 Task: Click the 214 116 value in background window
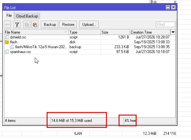pyautogui.click(x=170, y=134)
